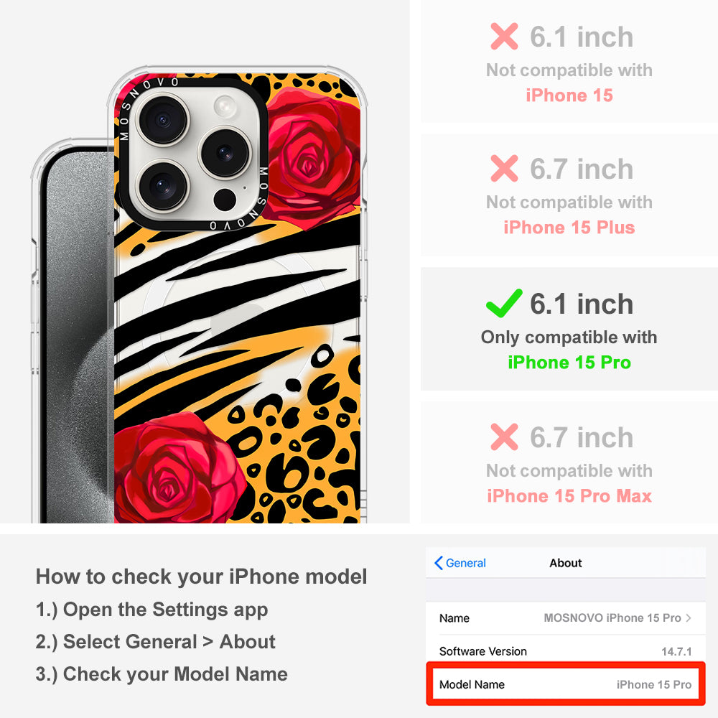Tap the blue back chevron icon

click(438, 563)
